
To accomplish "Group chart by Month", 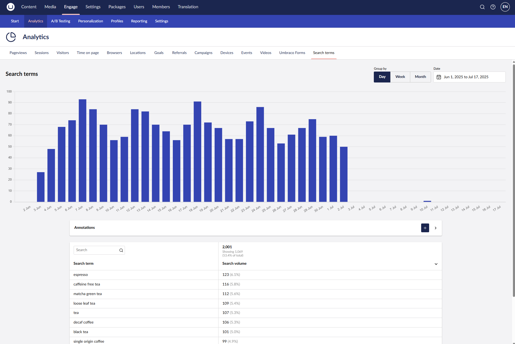I will pyautogui.click(x=420, y=77).
